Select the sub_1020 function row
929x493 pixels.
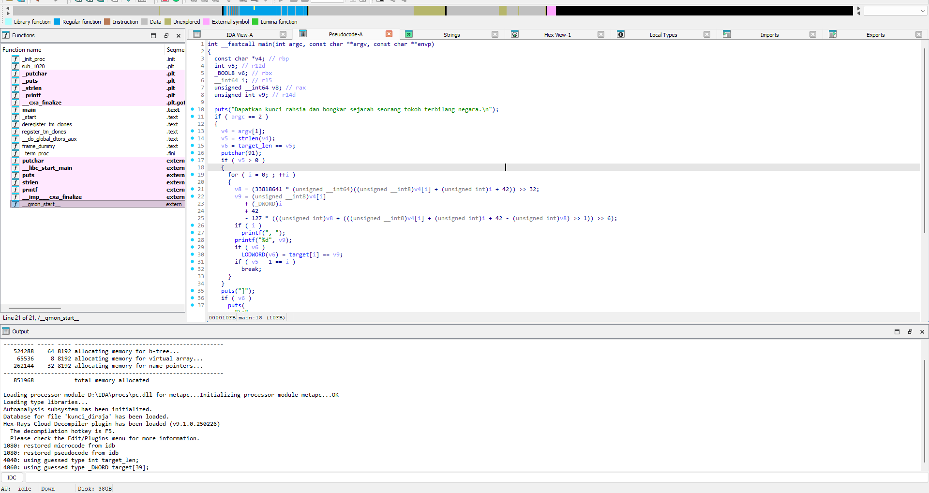(98, 66)
